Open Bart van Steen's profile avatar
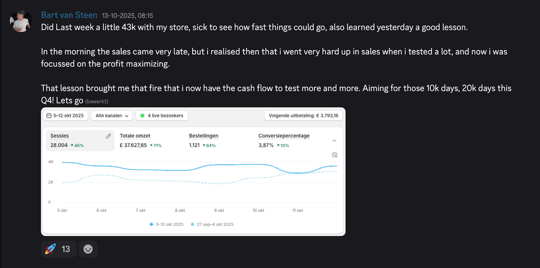 pyautogui.click(x=21, y=21)
